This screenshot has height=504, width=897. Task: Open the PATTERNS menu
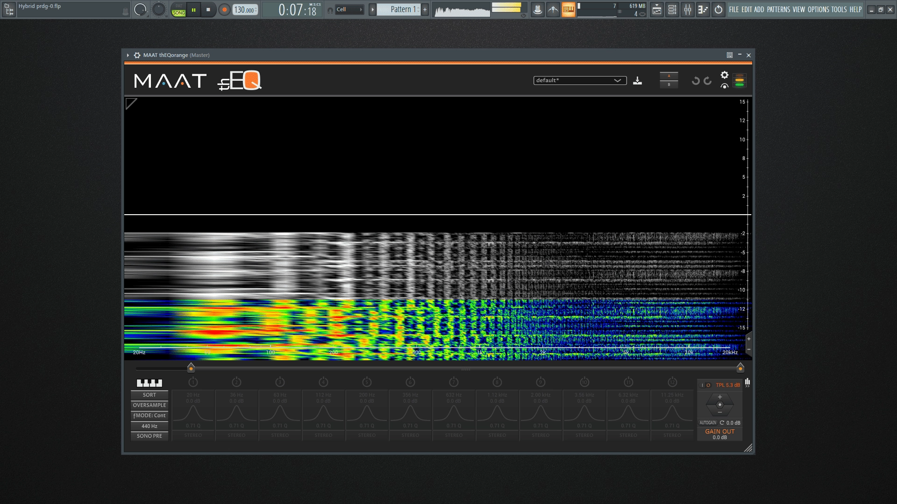click(778, 9)
